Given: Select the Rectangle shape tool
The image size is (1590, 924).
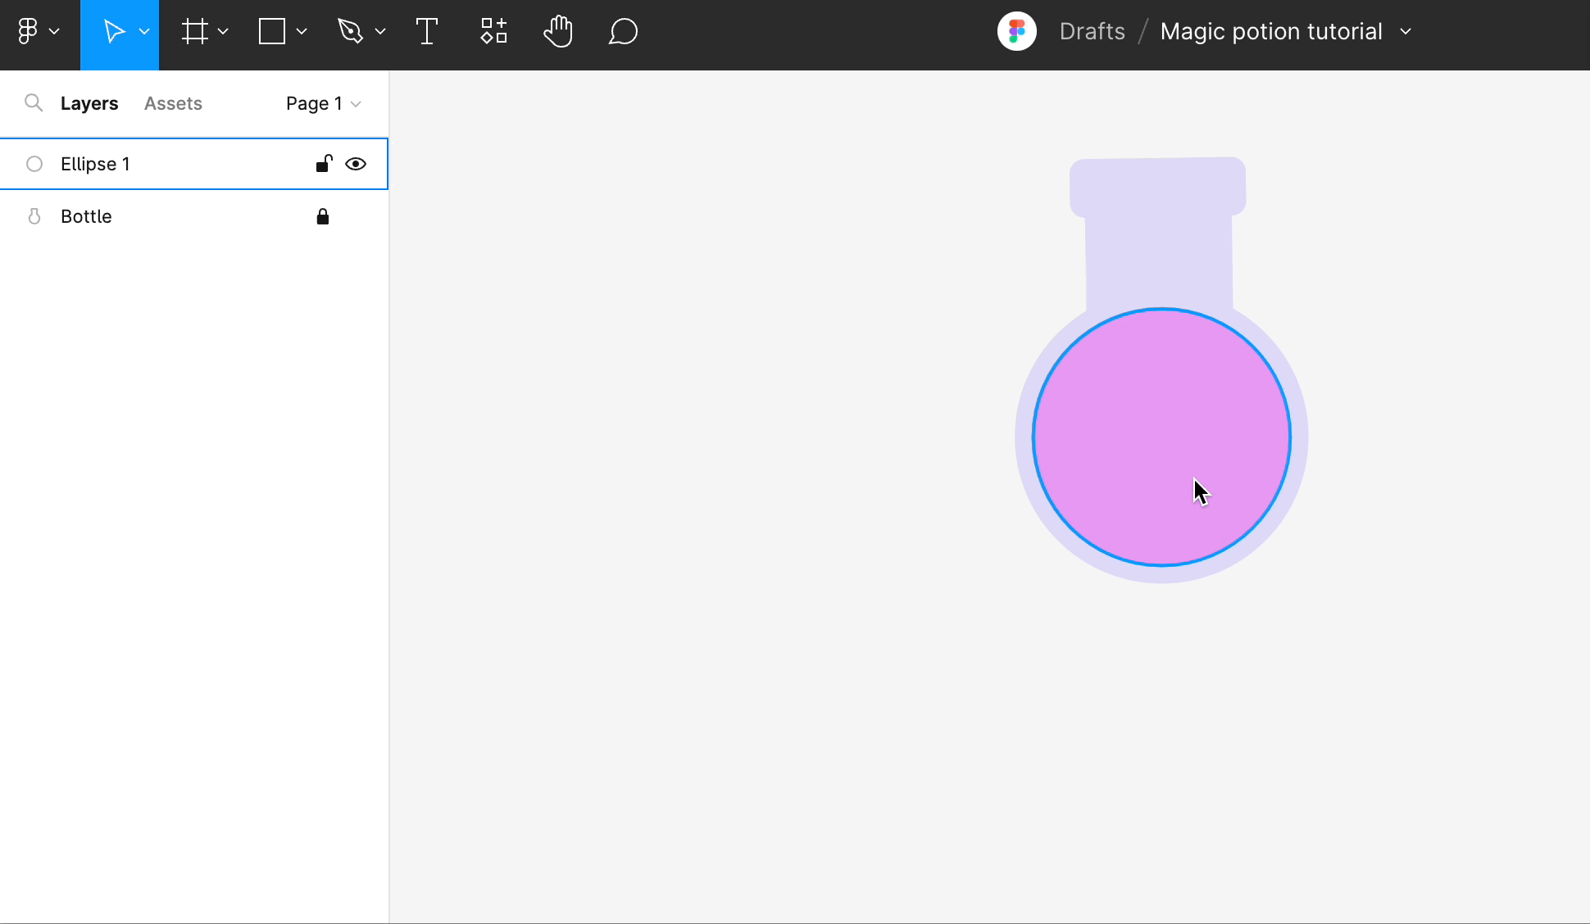Looking at the screenshot, I should [x=271, y=32].
